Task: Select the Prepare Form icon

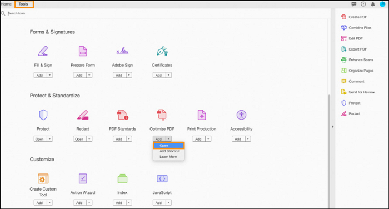Action: pyautogui.click(x=83, y=51)
